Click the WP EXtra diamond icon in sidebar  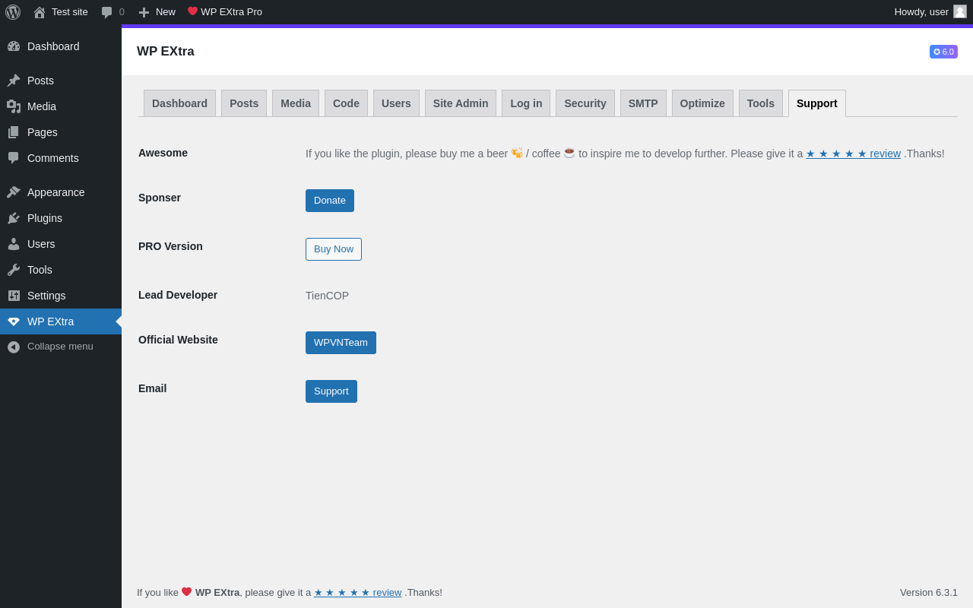(14, 321)
